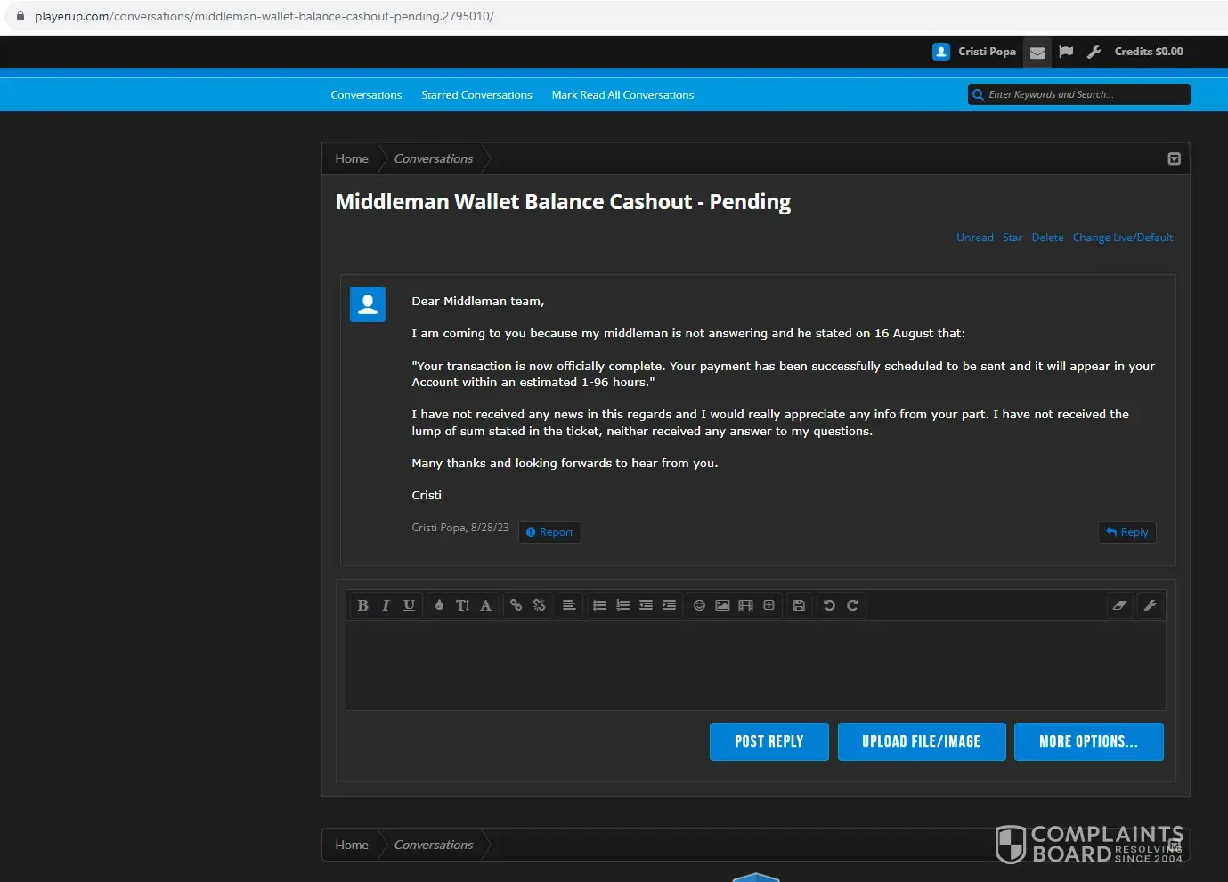
Task: Open the inbox envelope icon
Action: click(1037, 53)
